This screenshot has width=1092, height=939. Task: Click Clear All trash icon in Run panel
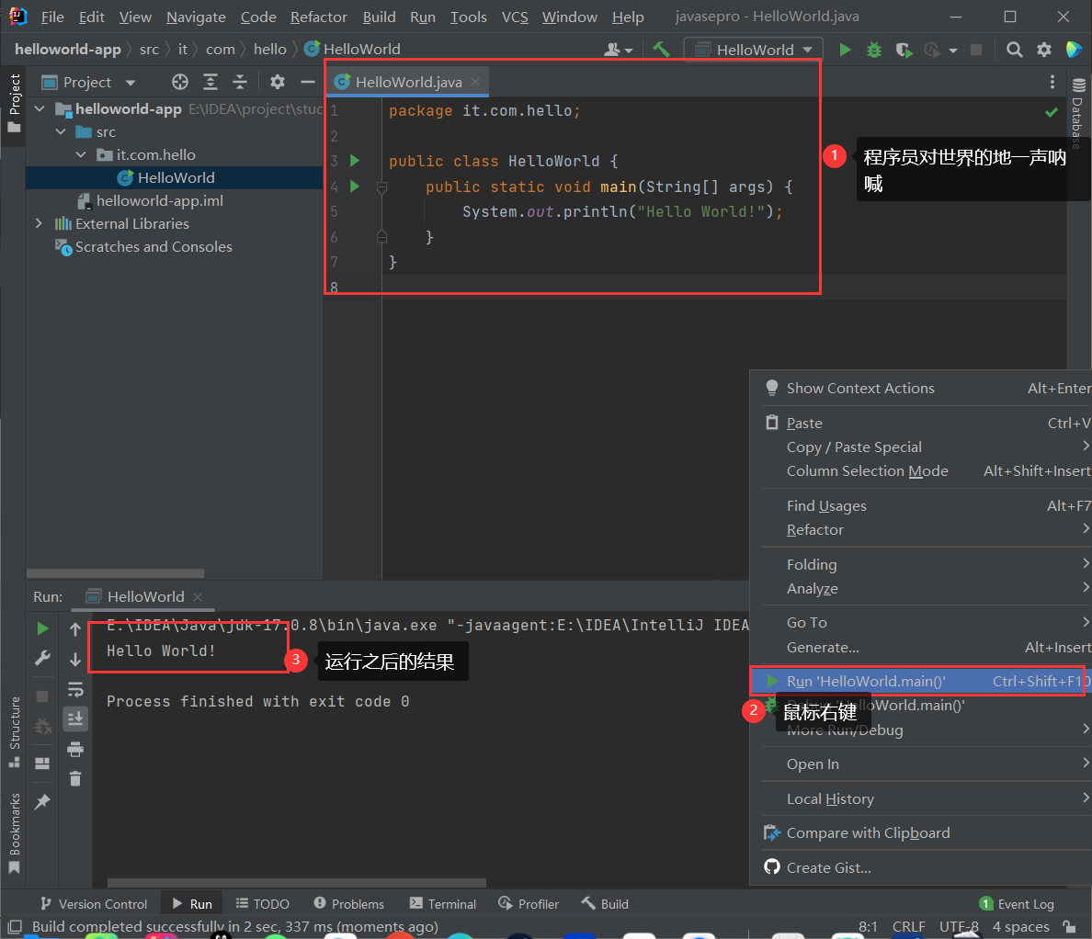point(75,779)
